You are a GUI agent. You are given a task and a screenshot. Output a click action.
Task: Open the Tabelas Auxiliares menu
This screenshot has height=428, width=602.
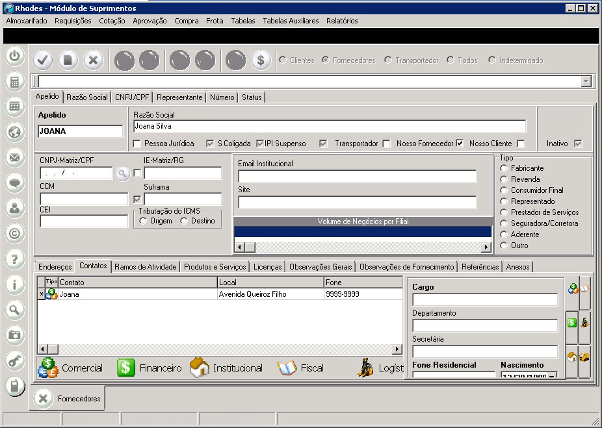291,21
